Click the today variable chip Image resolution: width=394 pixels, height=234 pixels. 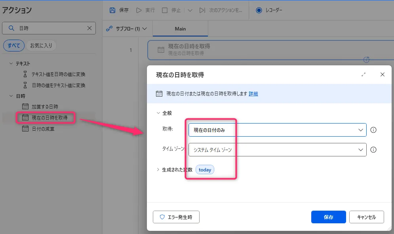[205, 170]
